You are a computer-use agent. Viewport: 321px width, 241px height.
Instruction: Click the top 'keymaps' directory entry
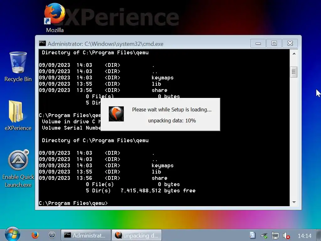[x=163, y=78]
